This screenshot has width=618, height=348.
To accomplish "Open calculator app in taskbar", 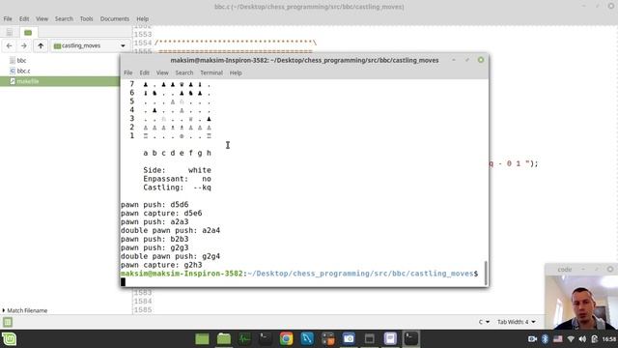I will coord(328,338).
